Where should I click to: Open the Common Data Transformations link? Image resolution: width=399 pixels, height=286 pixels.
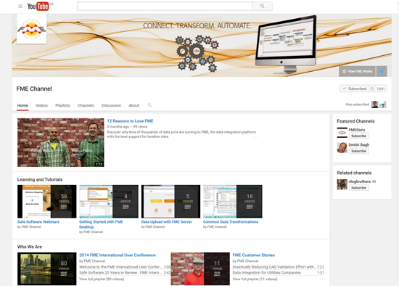pos(231,222)
